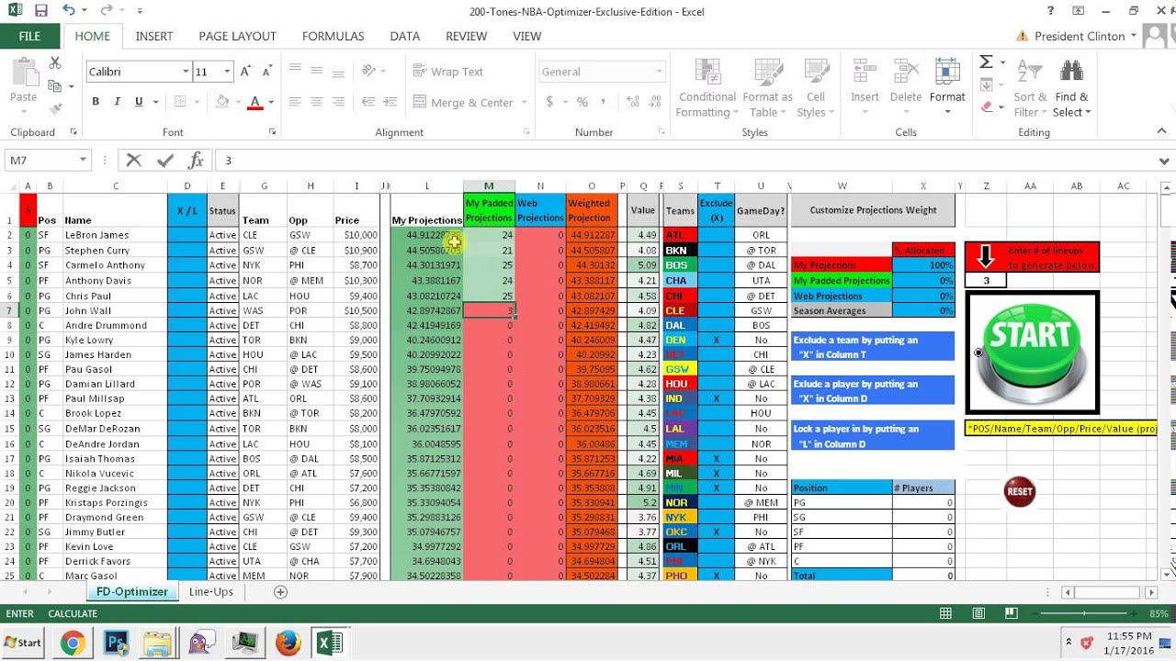1176x661 pixels.
Task: Cancel the formula bar entry
Action: tap(134, 161)
